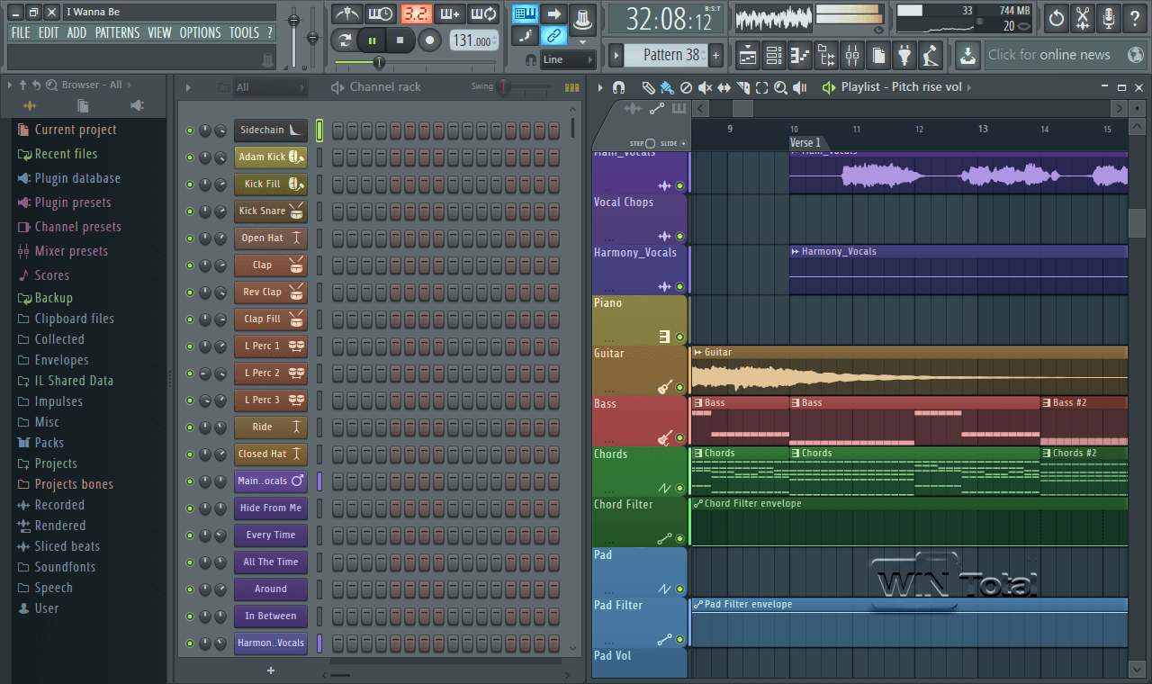Expand the Pattern 38 selector menu

pyautogui.click(x=616, y=56)
